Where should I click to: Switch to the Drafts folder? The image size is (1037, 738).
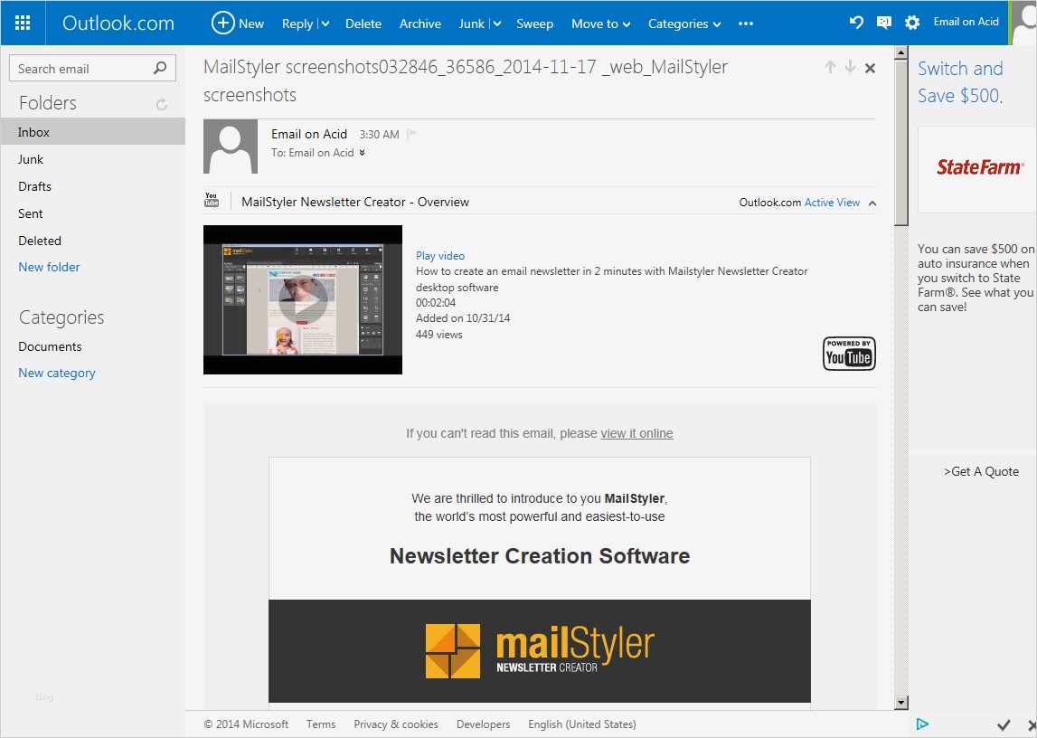[x=35, y=186]
